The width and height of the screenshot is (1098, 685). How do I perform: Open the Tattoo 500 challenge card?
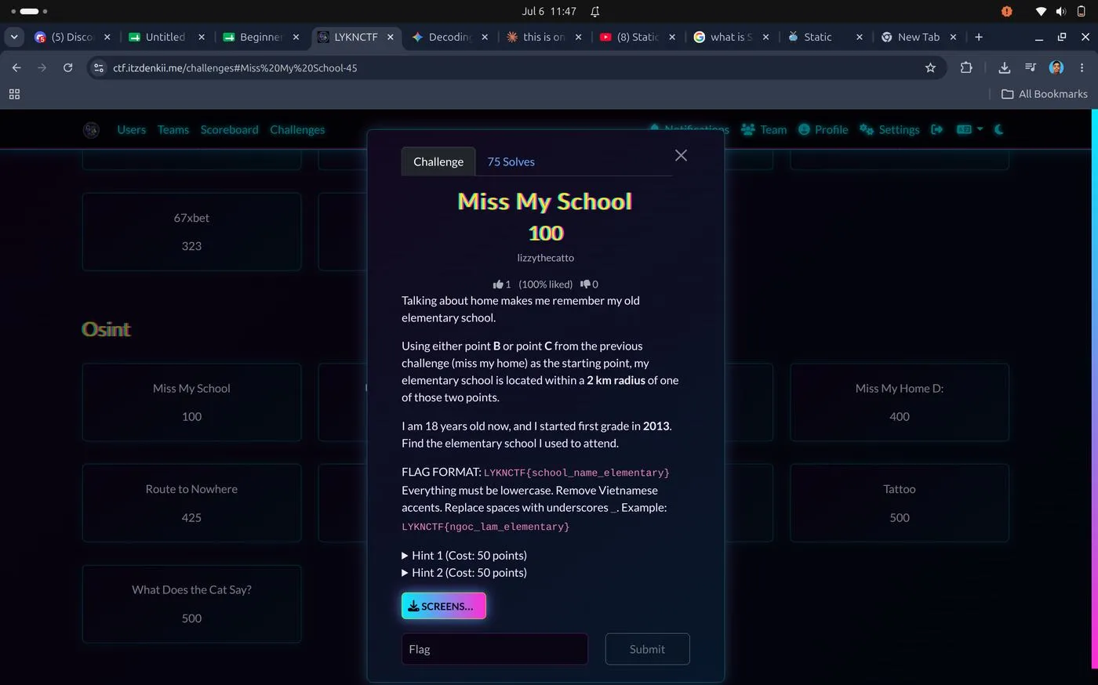point(900,503)
